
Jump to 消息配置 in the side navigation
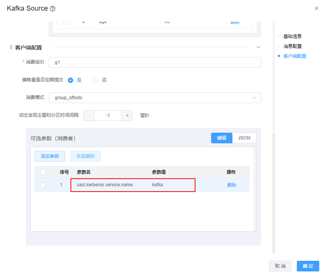pyautogui.click(x=292, y=46)
